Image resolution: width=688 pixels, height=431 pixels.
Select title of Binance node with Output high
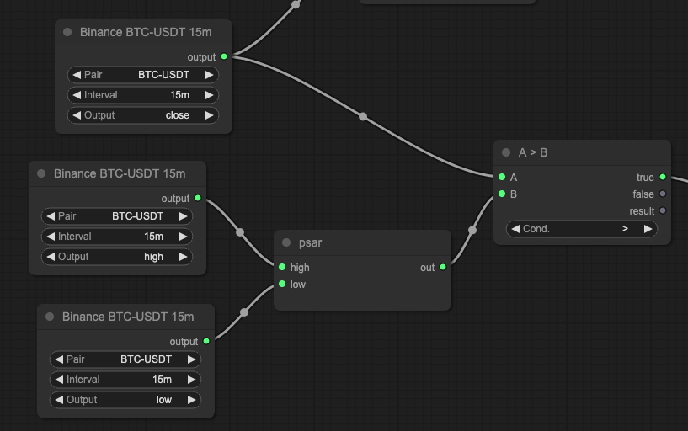(120, 173)
